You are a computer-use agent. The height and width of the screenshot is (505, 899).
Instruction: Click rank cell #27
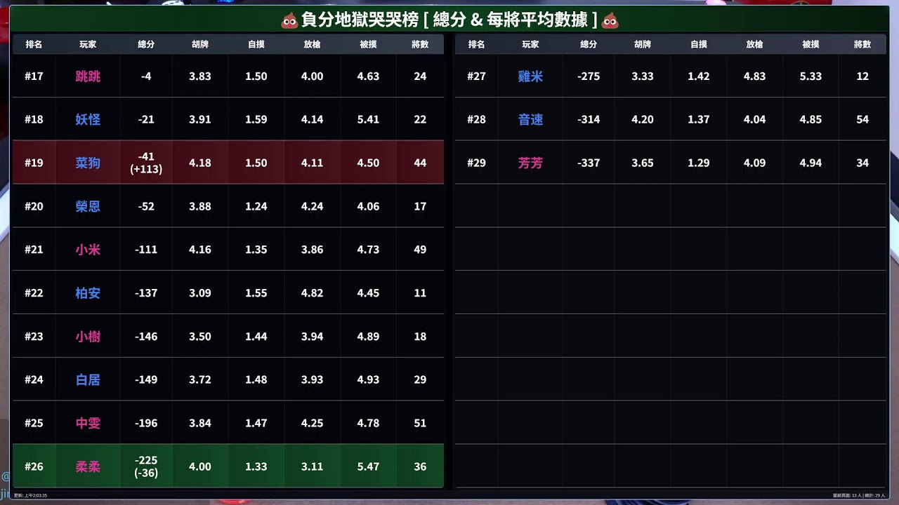click(476, 76)
